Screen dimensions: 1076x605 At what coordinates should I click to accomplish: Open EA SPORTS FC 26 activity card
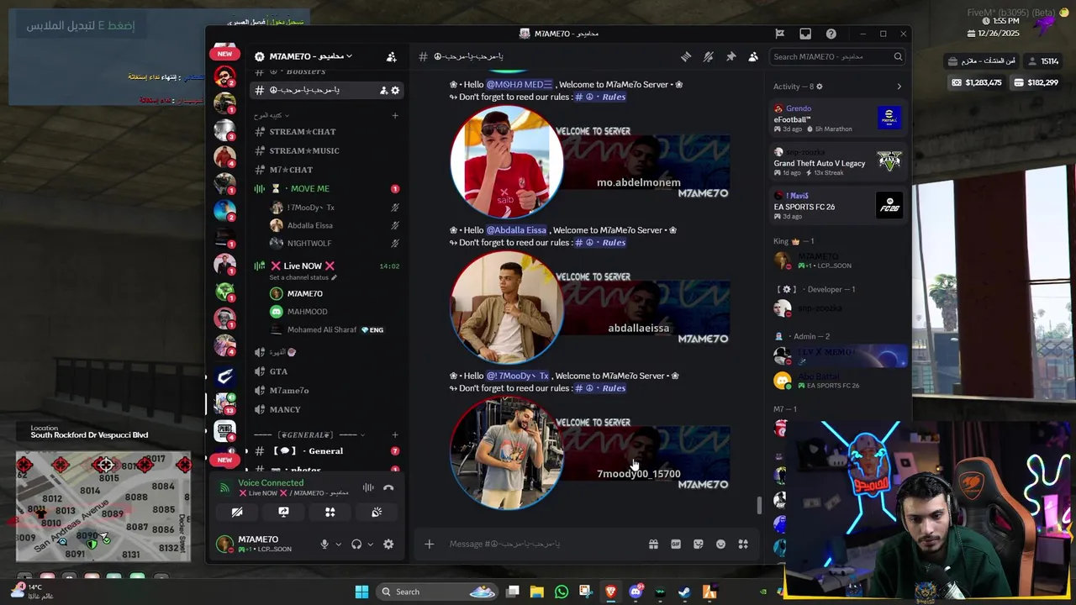point(838,206)
